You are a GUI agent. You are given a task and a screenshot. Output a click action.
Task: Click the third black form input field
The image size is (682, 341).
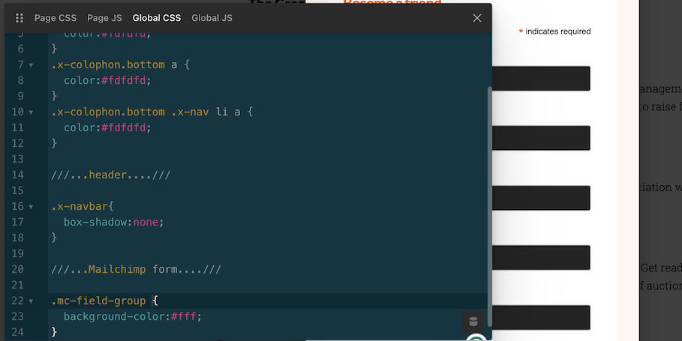[x=540, y=198]
